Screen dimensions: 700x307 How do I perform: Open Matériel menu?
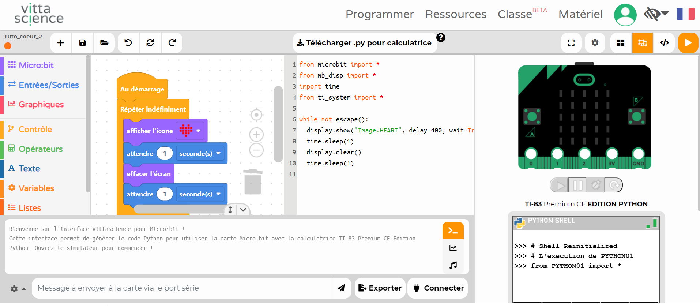(x=580, y=14)
